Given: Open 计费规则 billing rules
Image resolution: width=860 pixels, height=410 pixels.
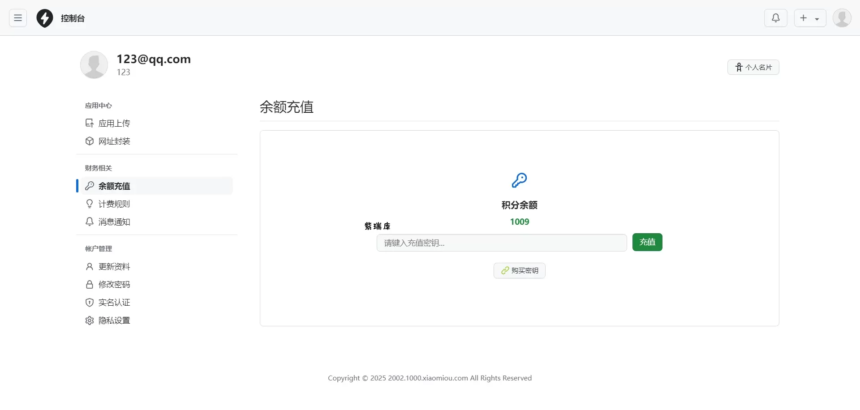Looking at the screenshot, I should click(x=114, y=204).
